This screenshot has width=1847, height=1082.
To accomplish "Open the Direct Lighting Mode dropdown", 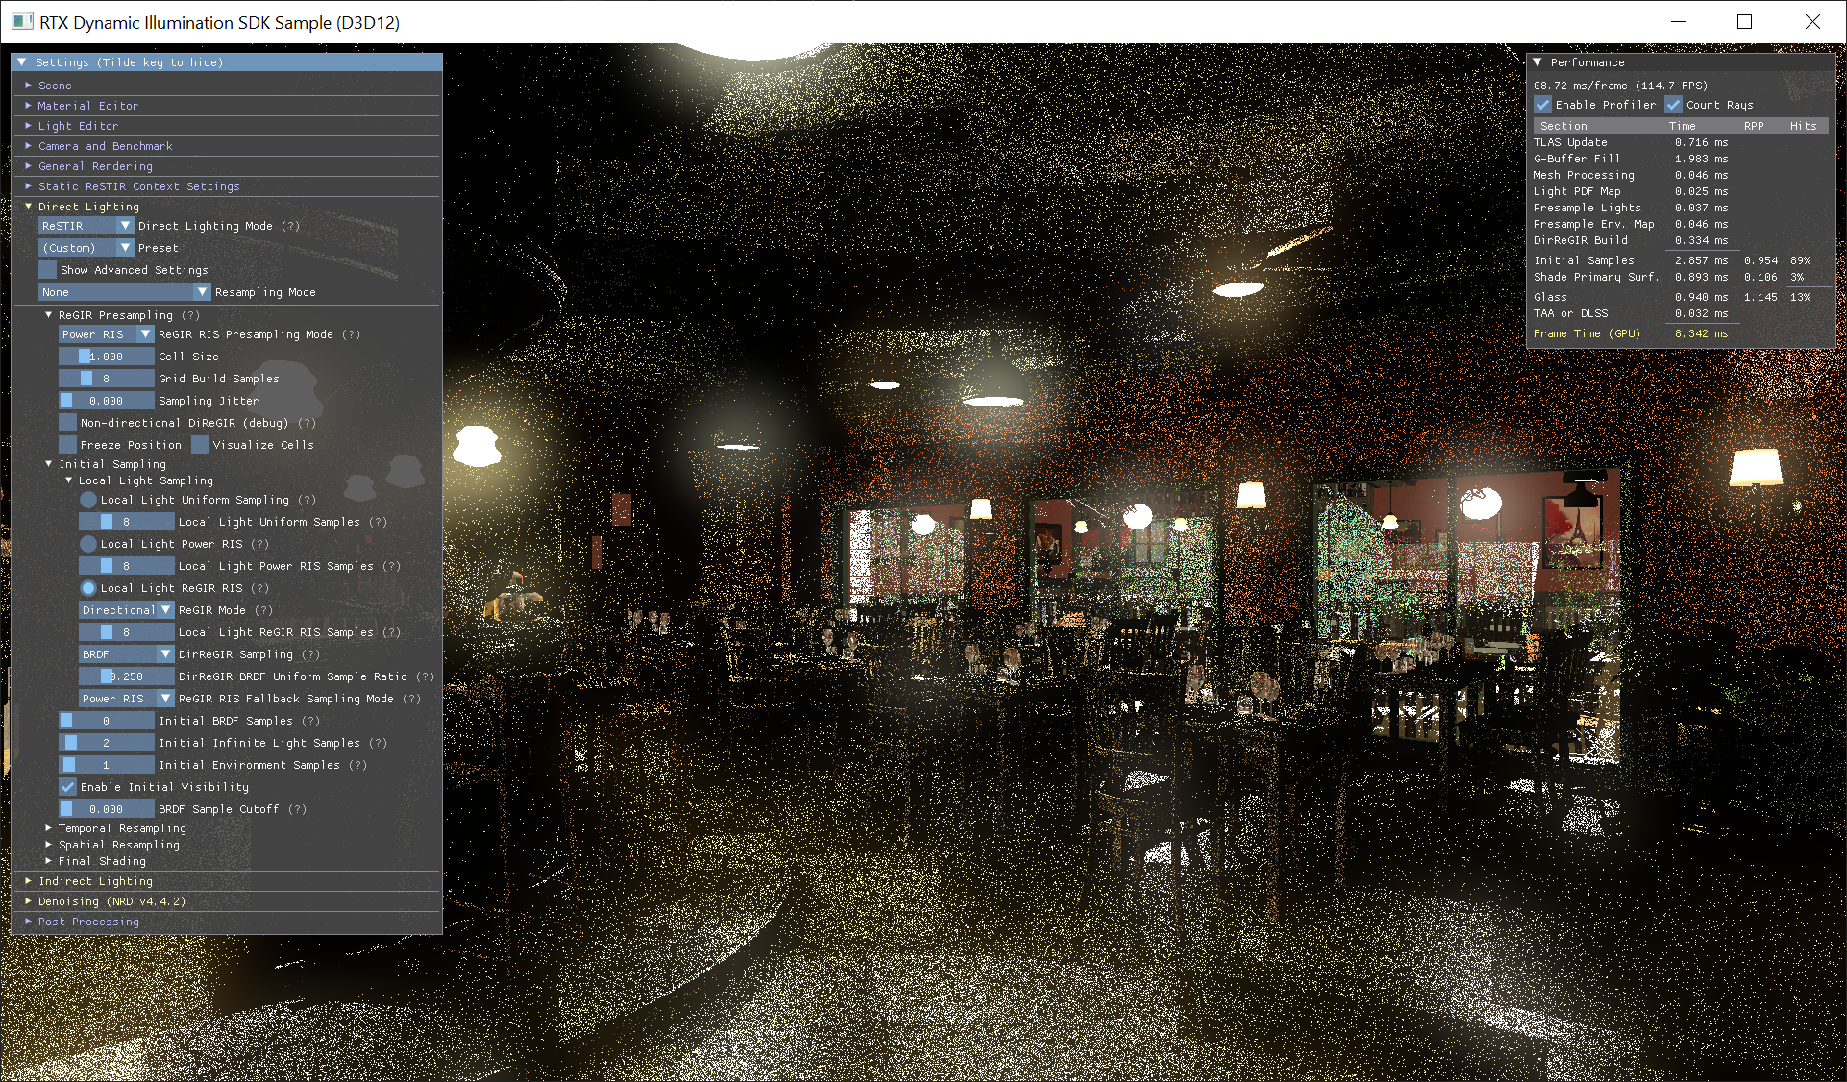I will click(x=86, y=226).
